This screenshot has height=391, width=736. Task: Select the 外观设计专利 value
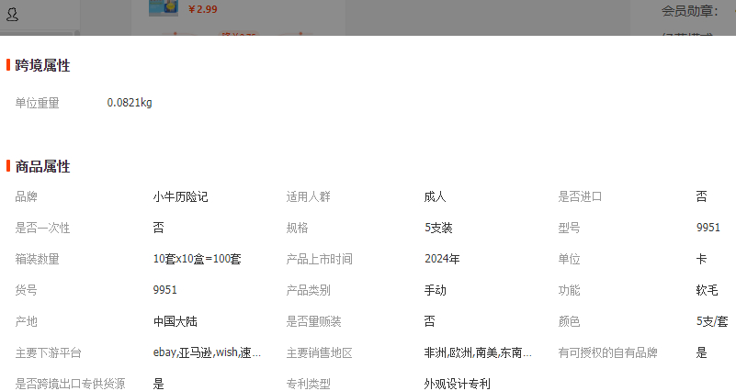pyautogui.click(x=458, y=384)
